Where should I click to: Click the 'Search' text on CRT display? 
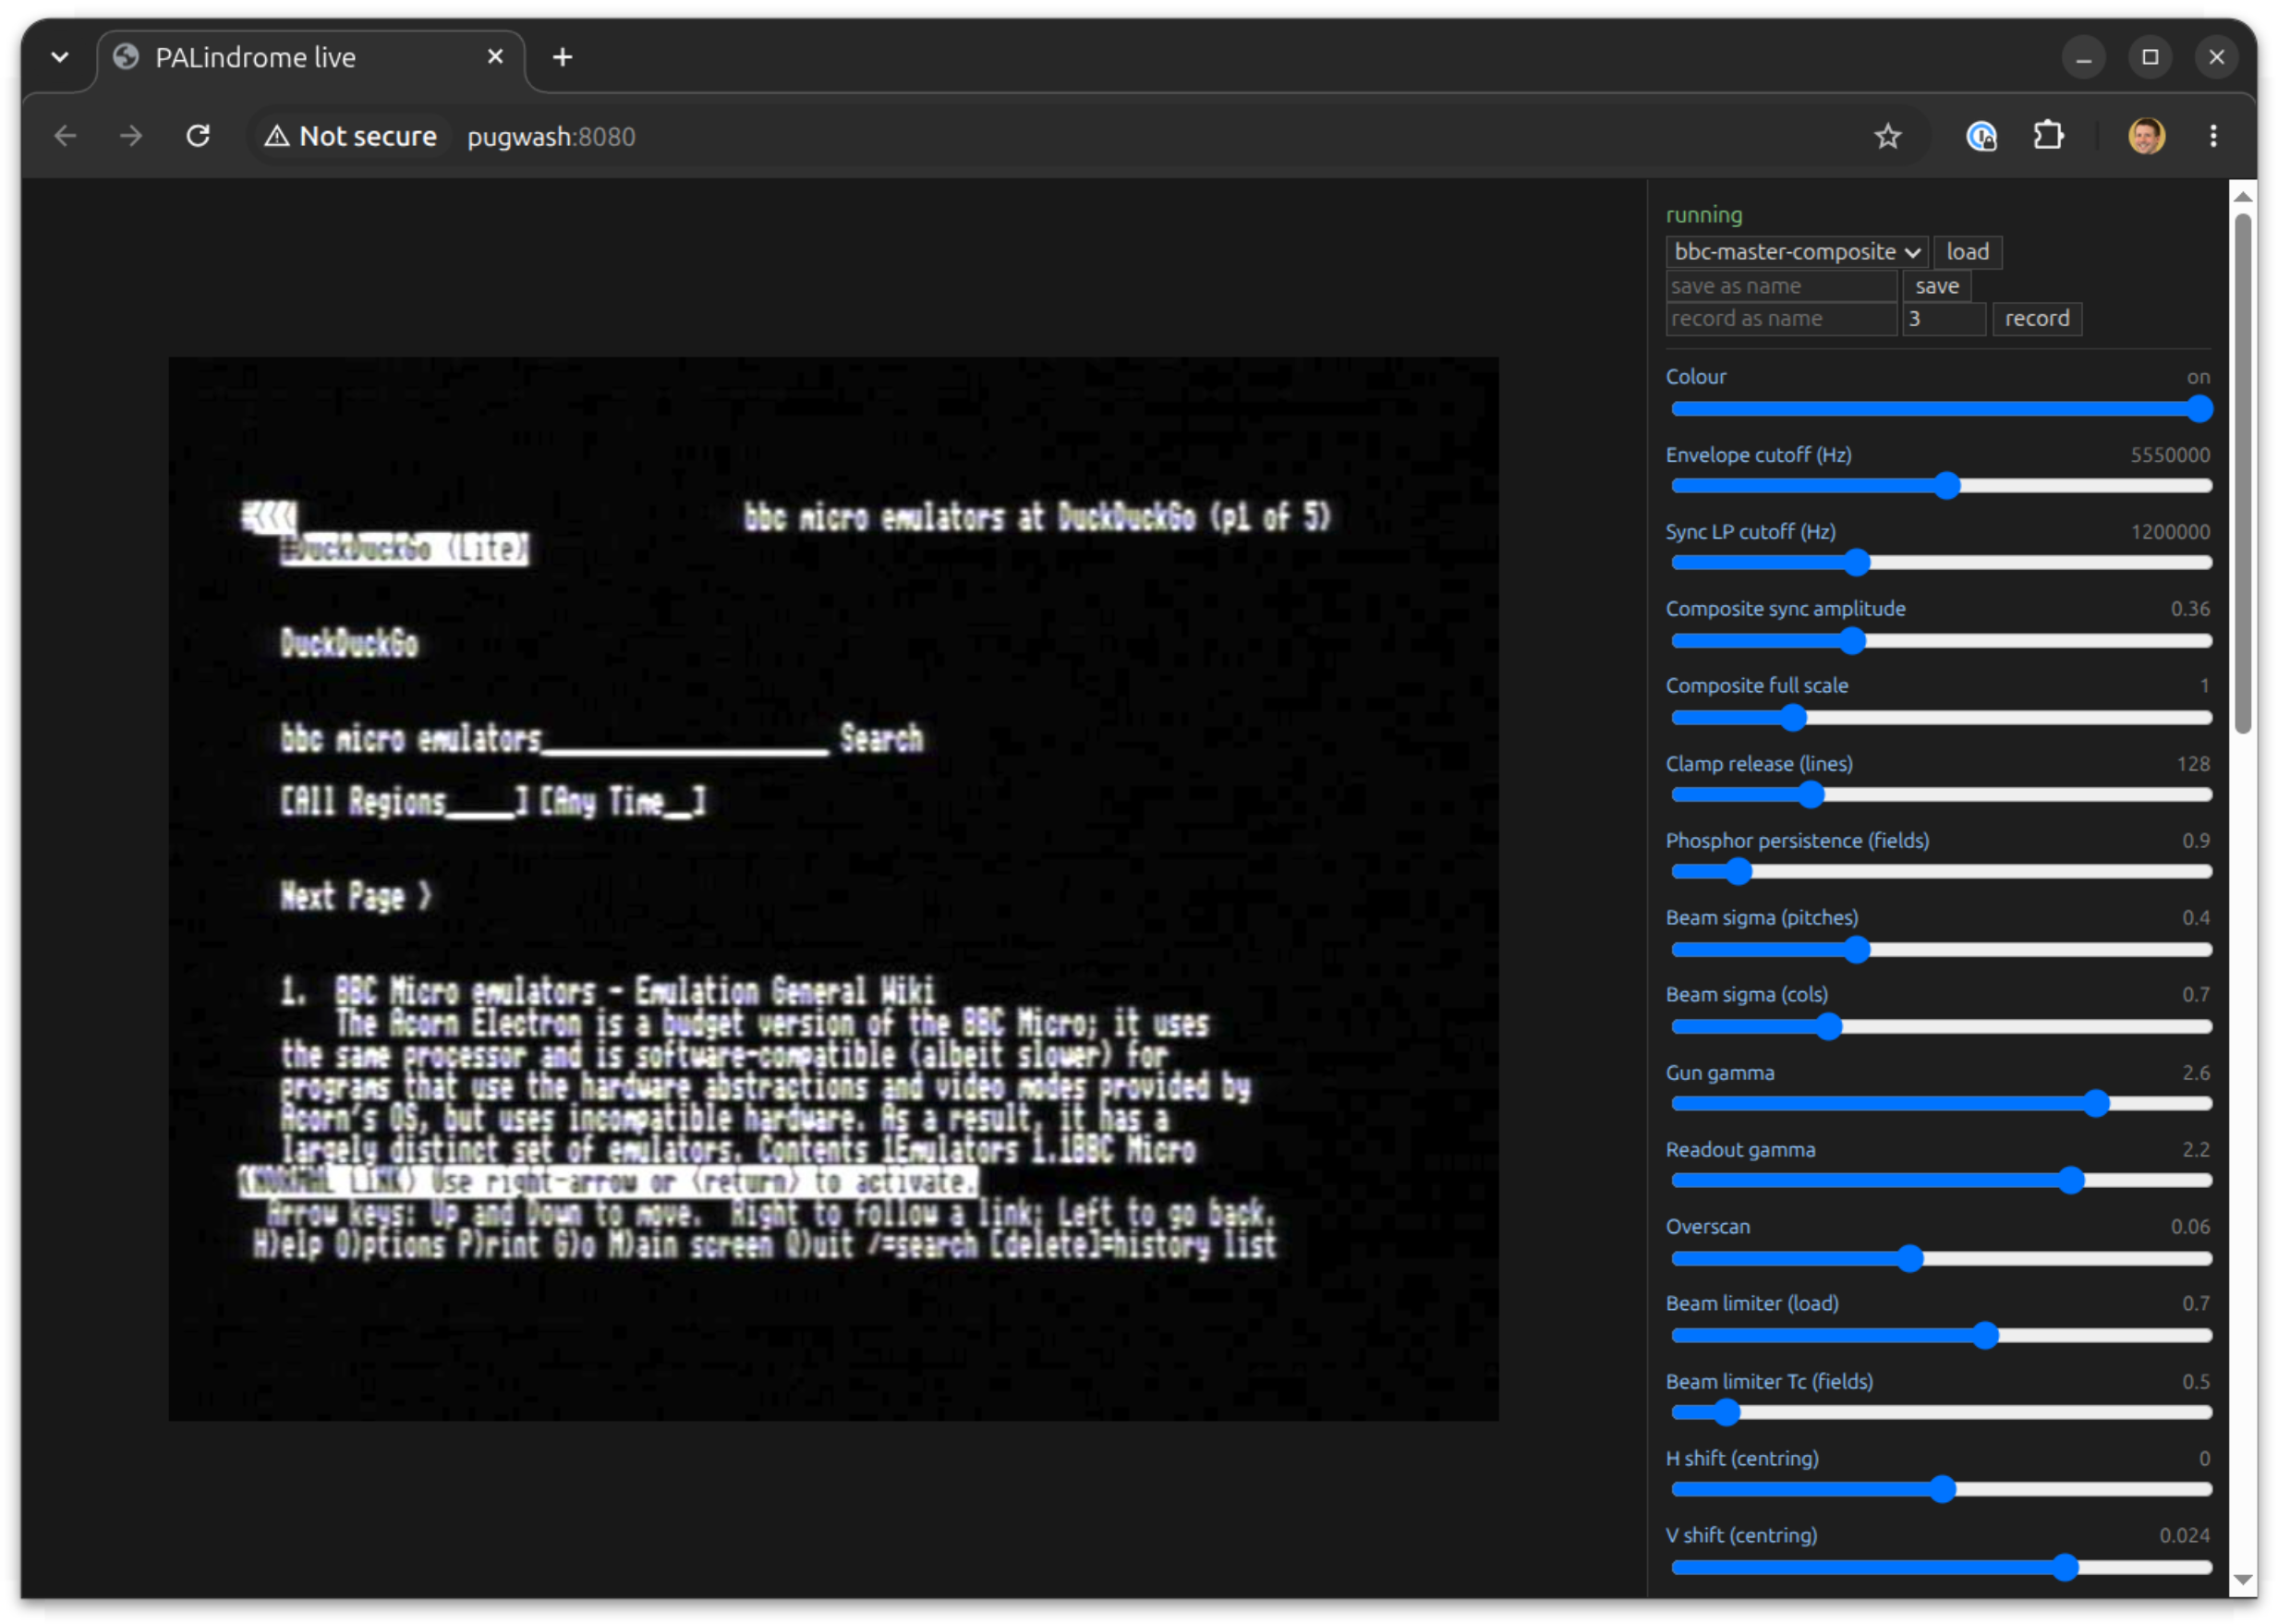click(881, 740)
